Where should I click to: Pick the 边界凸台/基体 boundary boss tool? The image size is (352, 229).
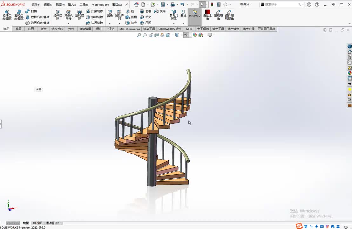pyautogui.click(x=37, y=23)
